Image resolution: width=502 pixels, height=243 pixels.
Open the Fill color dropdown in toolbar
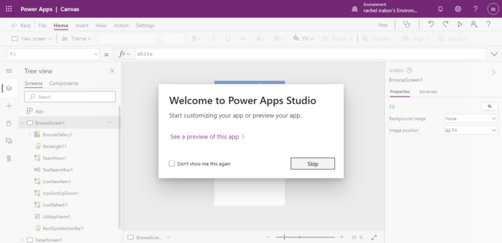[x=303, y=39]
